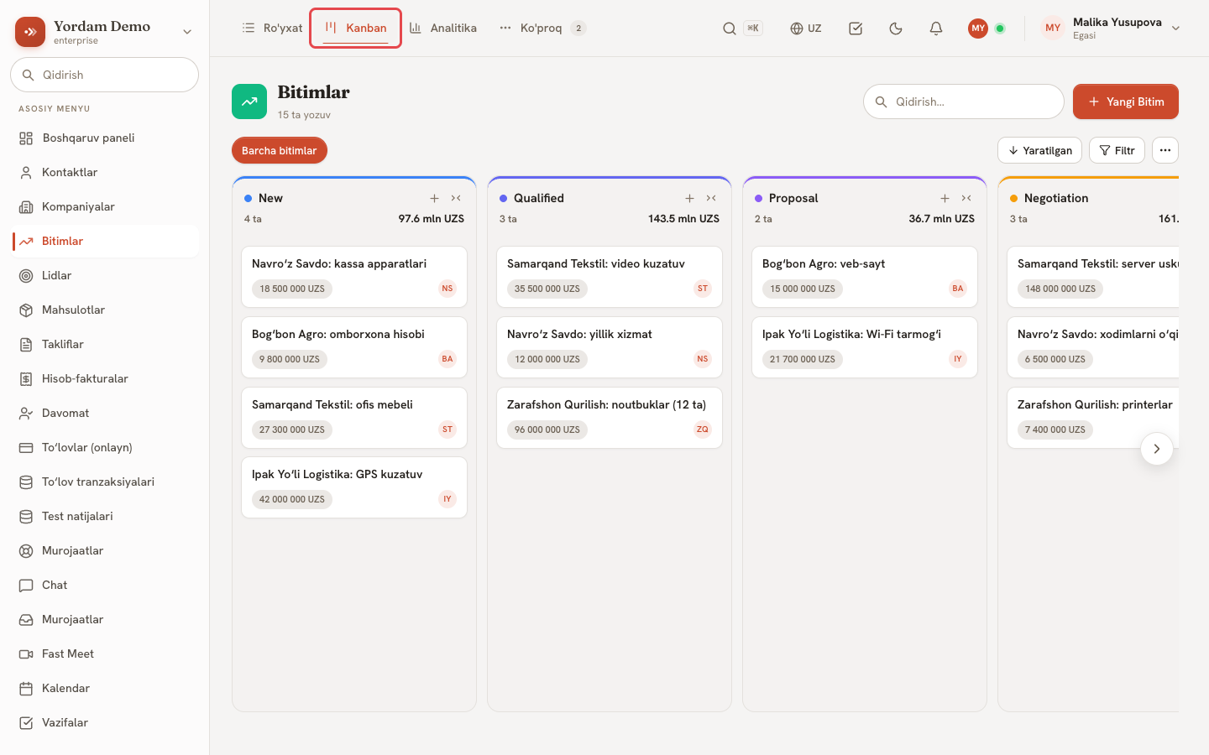Open Kompaniyalar in sidebar

pyautogui.click(x=105, y=206)
